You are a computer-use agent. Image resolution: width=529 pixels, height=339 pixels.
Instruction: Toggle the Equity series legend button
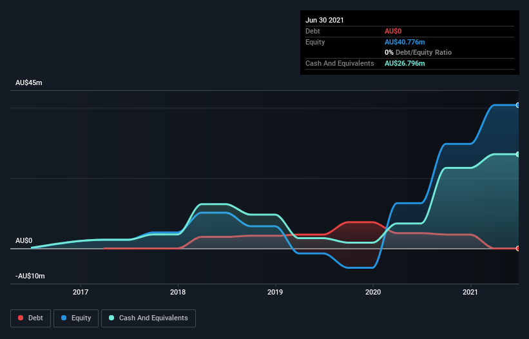point(76,318)
